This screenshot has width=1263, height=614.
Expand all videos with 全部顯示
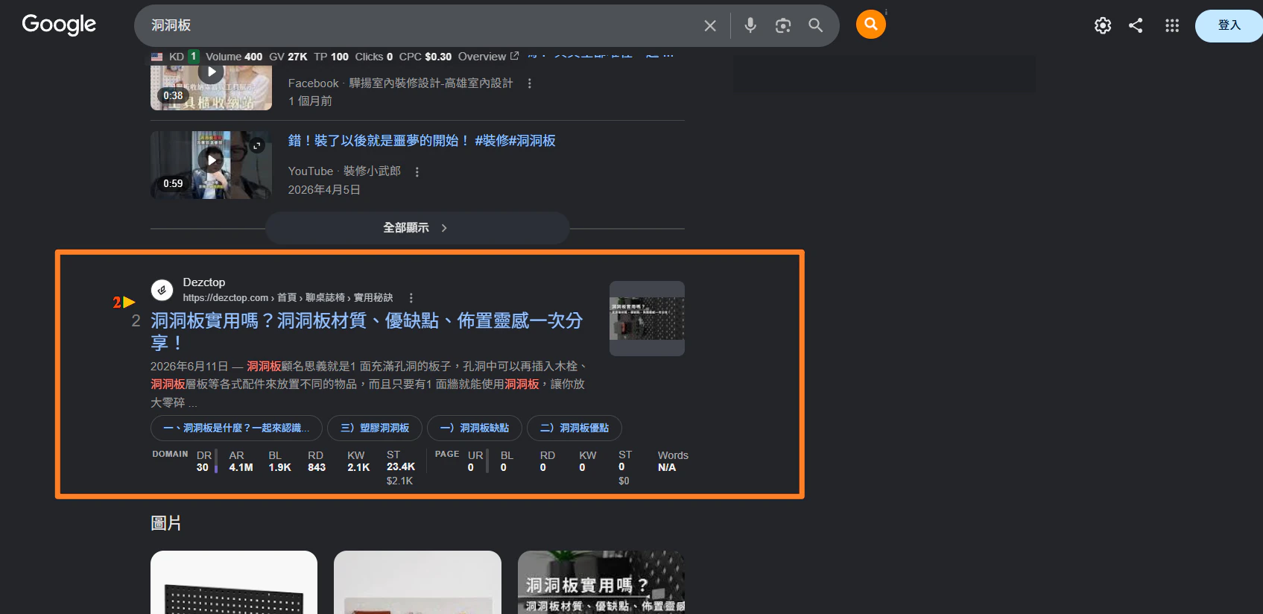(x=417, y=228)
